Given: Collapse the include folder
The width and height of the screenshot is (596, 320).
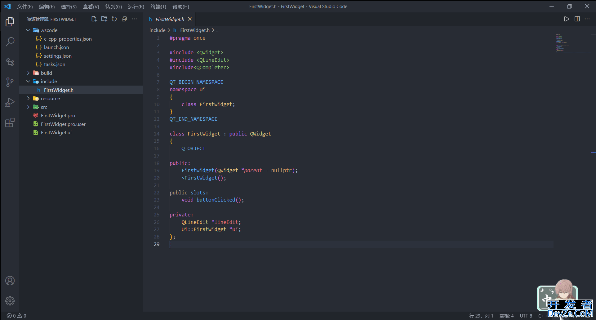Looking at the screenshot, I should click(x=28, y=81).
